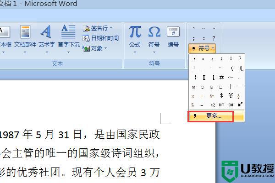The width and height of the screenshot is (275, 183).
Task: Insert the 【 solid bracket symbol
Action: click(x=213, y=77)
